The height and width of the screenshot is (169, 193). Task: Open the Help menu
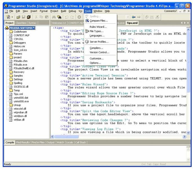(107, 11)
